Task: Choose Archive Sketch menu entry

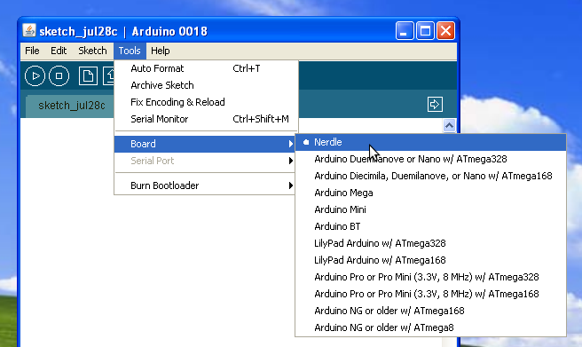Action: (207, 85)
